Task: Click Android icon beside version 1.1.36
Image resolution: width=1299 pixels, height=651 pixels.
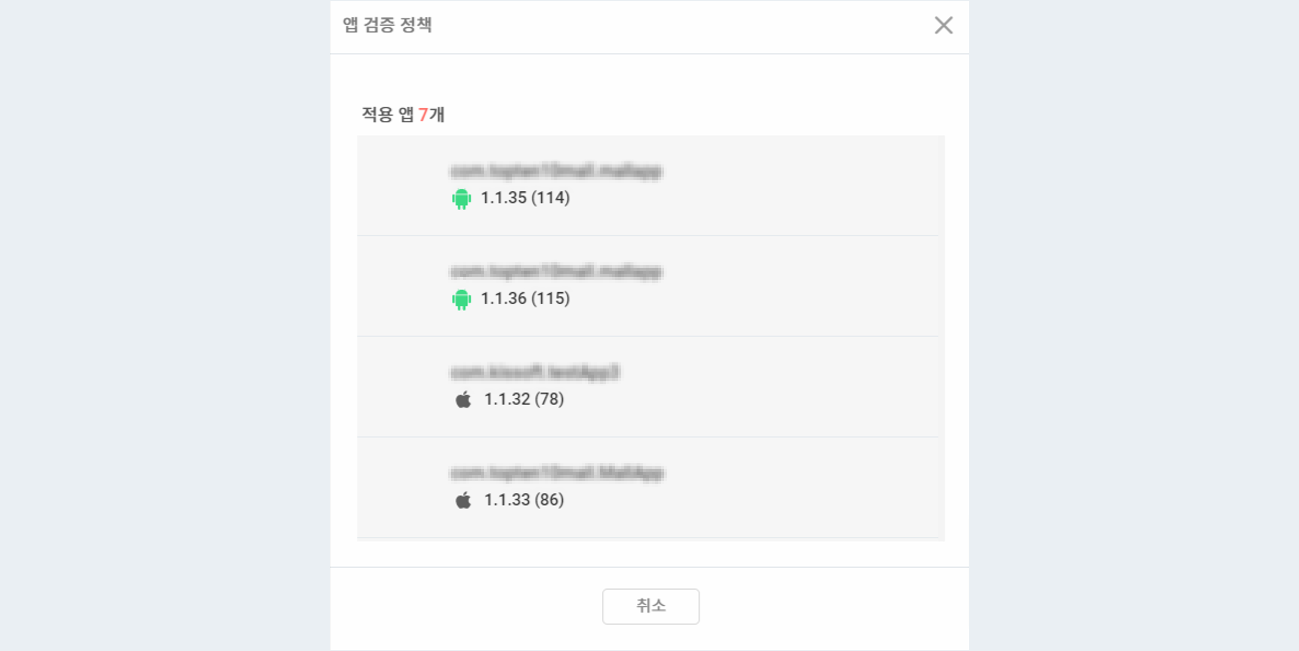Action: [x=461, y=300]
